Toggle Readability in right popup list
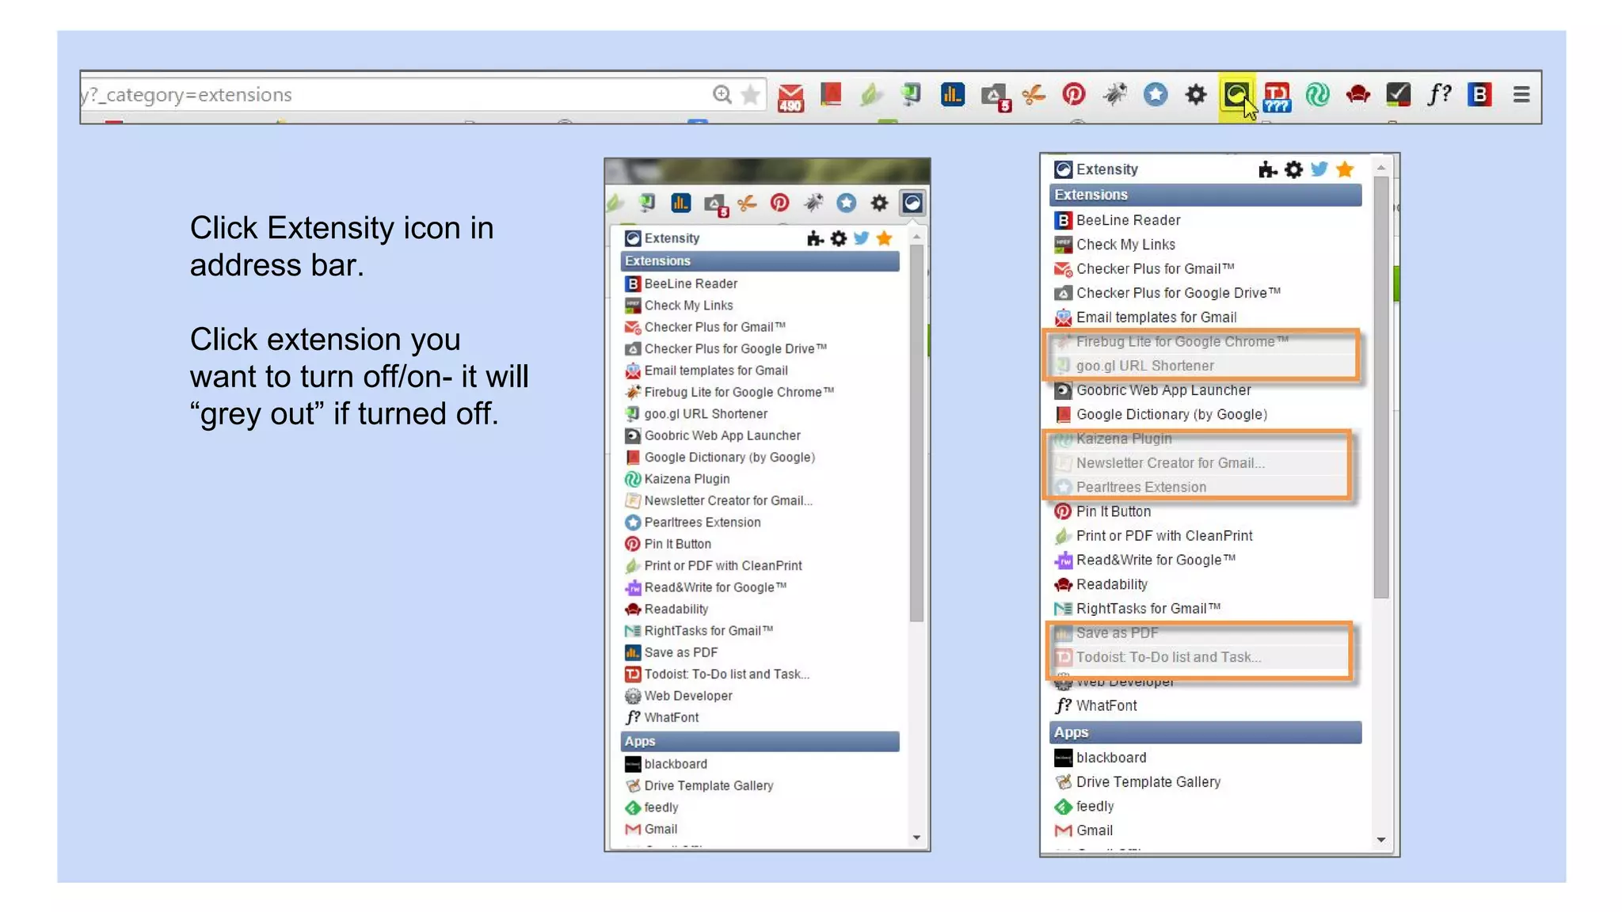 click(x=1205, y=584)
